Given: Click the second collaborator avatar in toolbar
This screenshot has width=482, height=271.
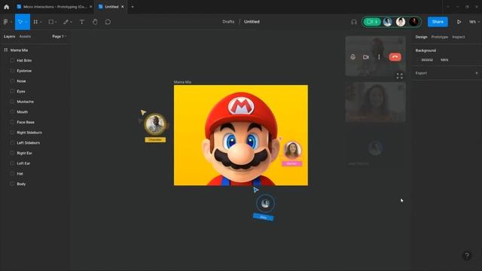Looking at the screenshot, I should (401, 22).
